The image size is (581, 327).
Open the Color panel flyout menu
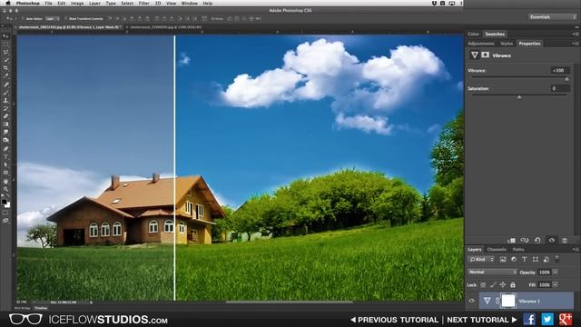click(576, 34)
